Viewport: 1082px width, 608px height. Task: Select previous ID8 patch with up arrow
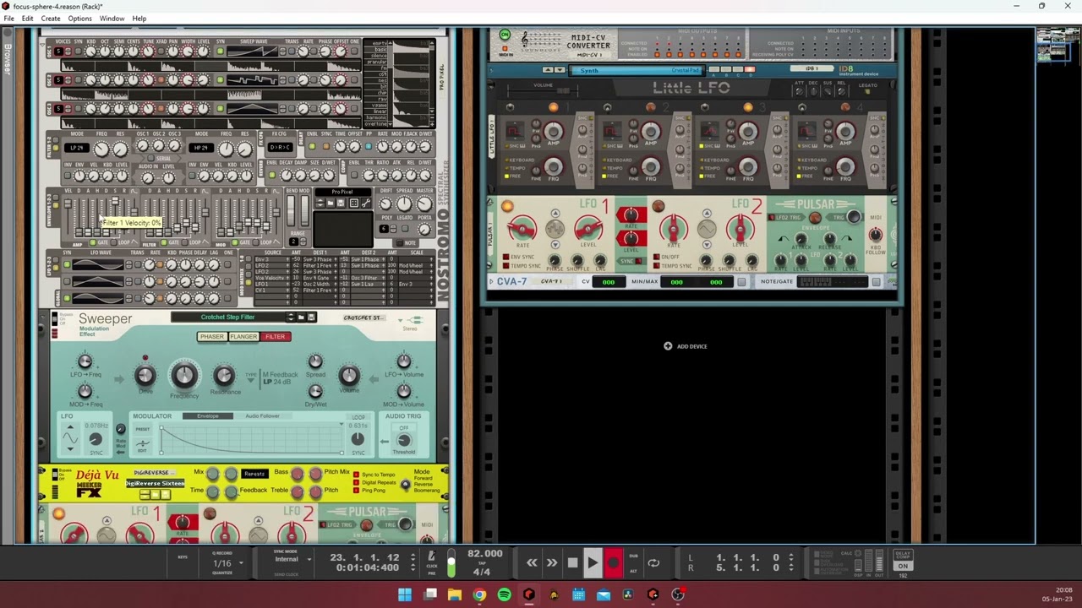pos(548,70)
